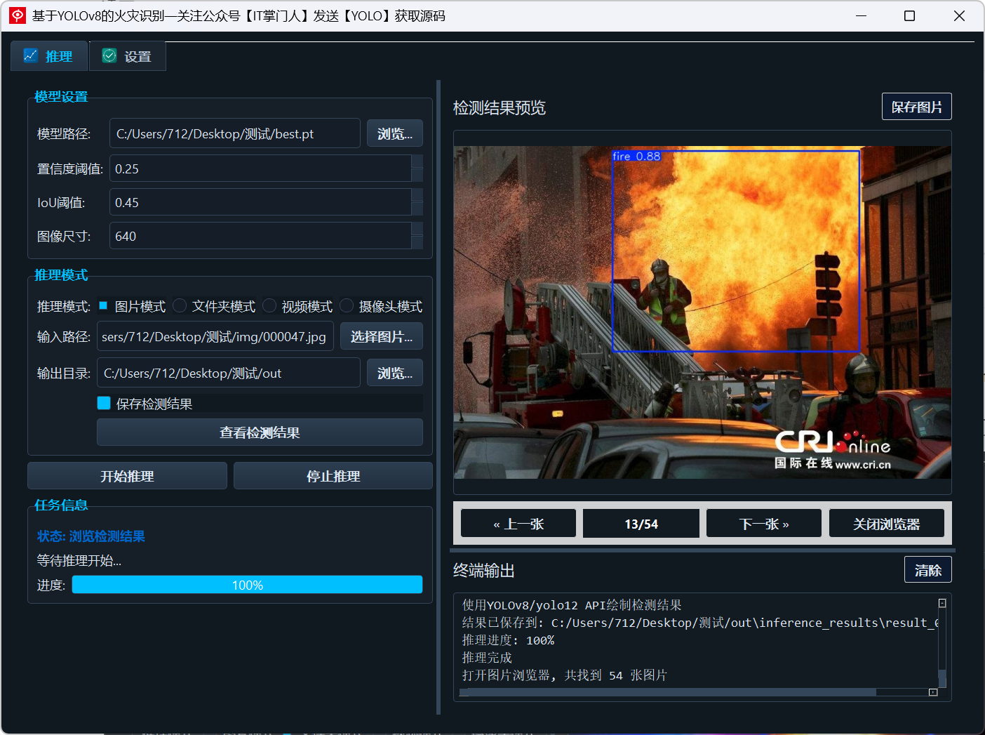985x735 pixels.
Task: Click 保存图片 to save preview
Action: [917, 107]
